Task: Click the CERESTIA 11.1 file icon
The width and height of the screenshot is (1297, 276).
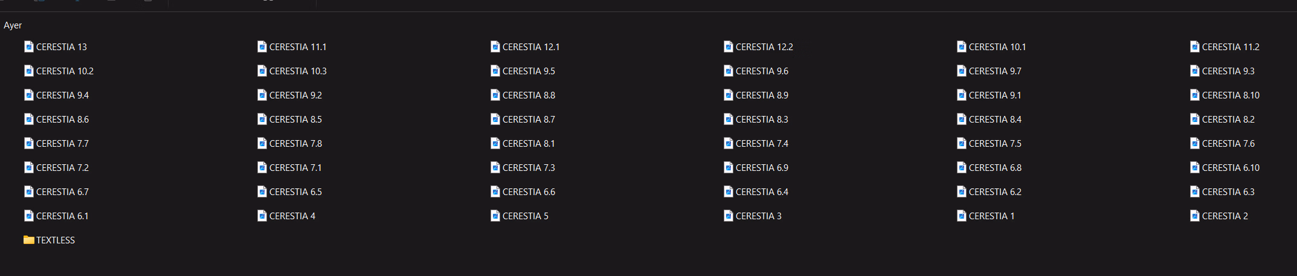Action: [262, 47]
